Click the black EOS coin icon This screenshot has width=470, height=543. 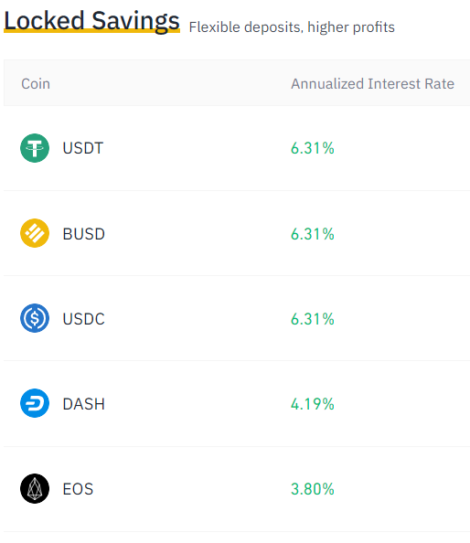tap(35, 488)
